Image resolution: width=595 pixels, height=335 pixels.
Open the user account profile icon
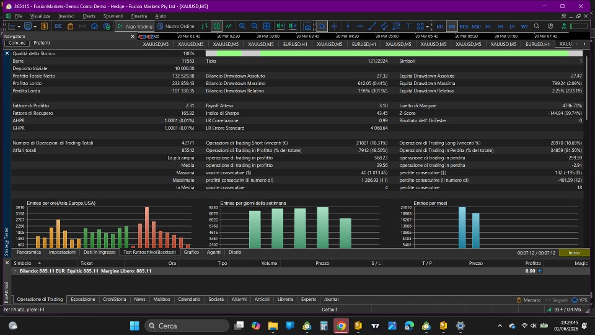pyautogui.click(x=550, y=26)
